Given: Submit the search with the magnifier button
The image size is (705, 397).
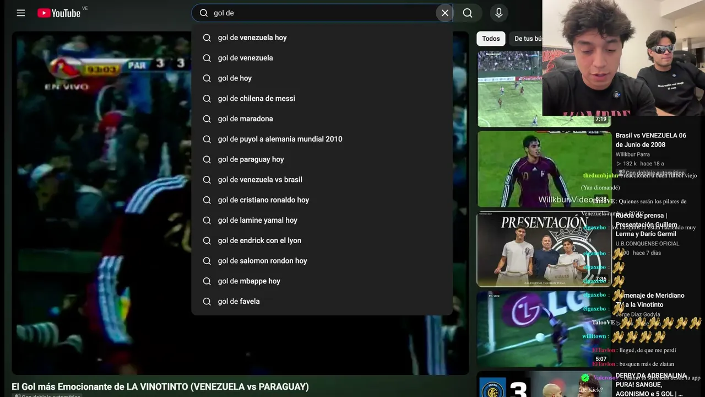Looking at the screenshot, I should (468, 13).
